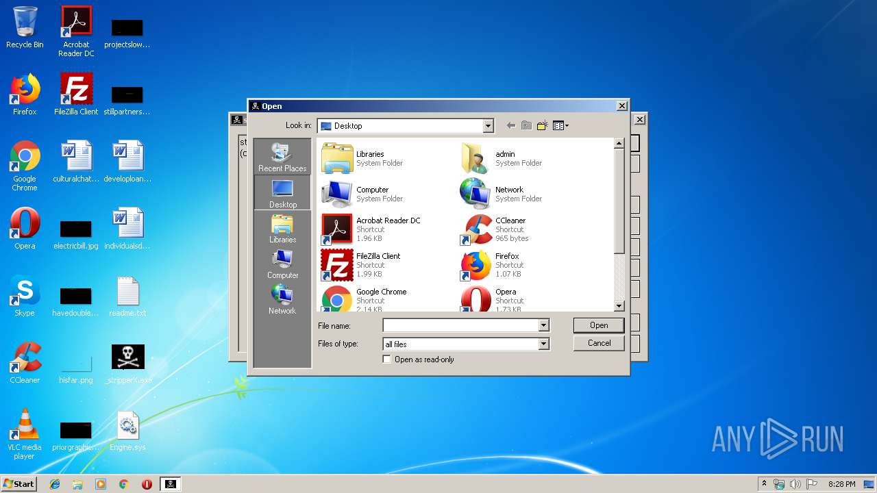Image resolution: width=877 pixels, height=493 pixels.
Task: Select Recycle Bin desktop icon
Action: [25, 28]
